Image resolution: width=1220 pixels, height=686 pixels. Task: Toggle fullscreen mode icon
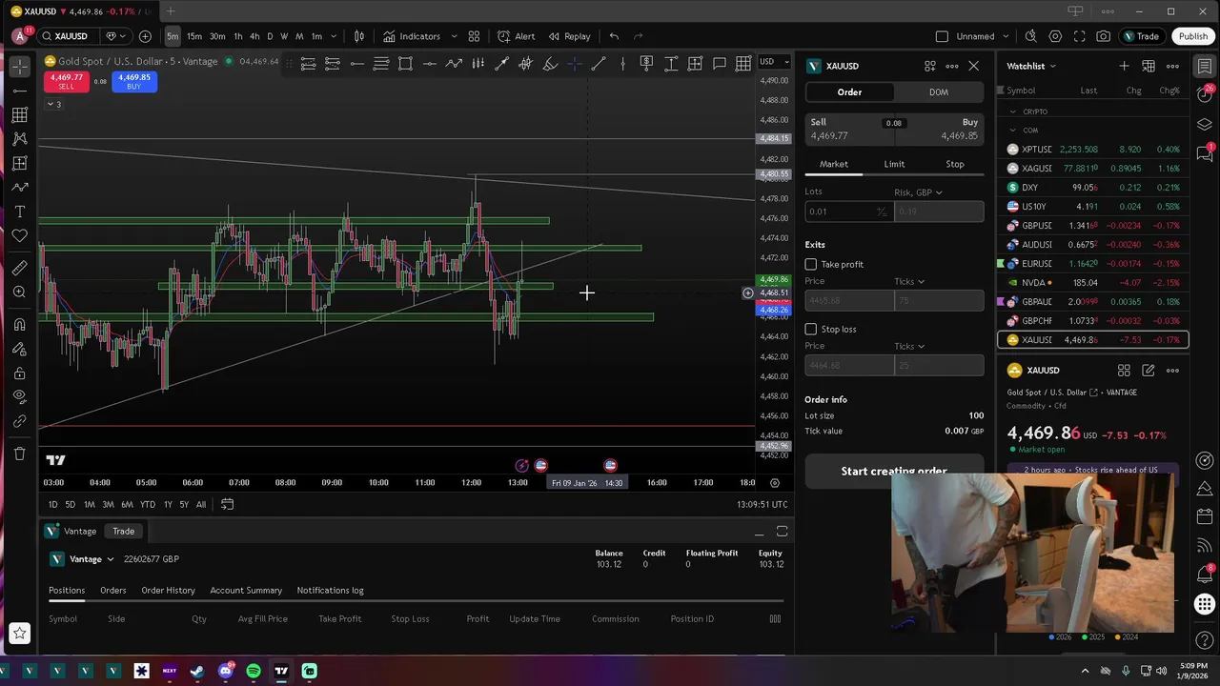pos(1079,36)
